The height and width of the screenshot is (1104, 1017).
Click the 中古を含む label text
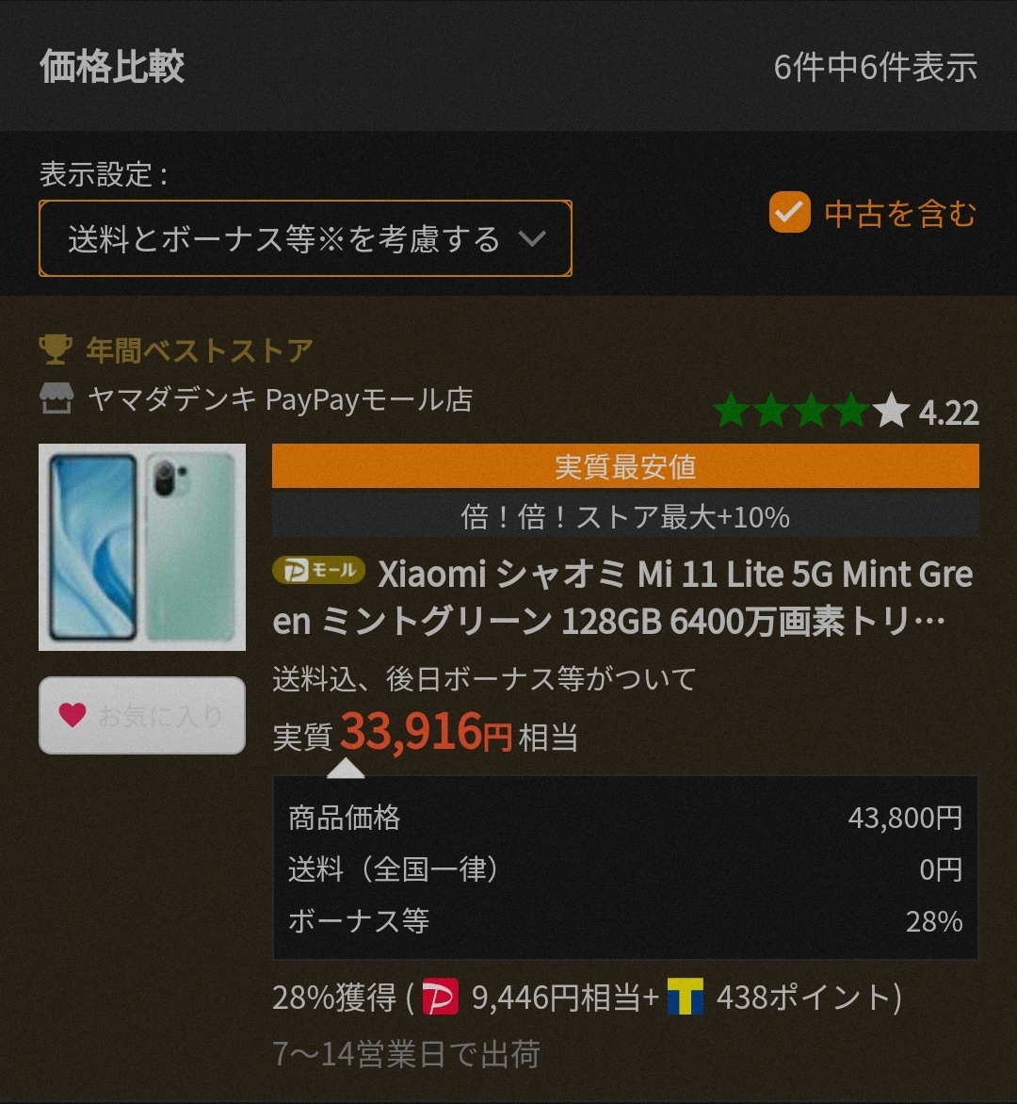[x=900, y=213]
